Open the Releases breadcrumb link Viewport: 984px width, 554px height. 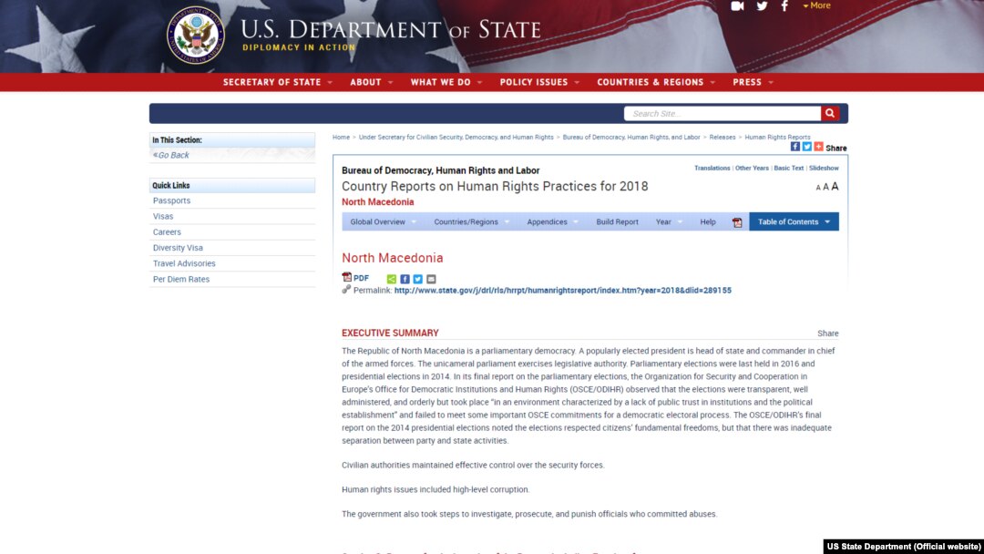point(723,137)
